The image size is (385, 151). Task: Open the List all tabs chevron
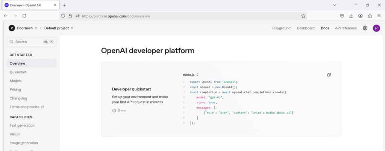click(x=334, y=5)
